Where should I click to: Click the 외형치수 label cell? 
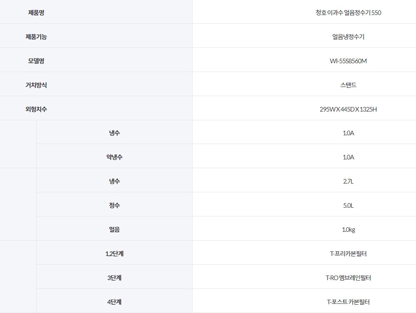36,109
